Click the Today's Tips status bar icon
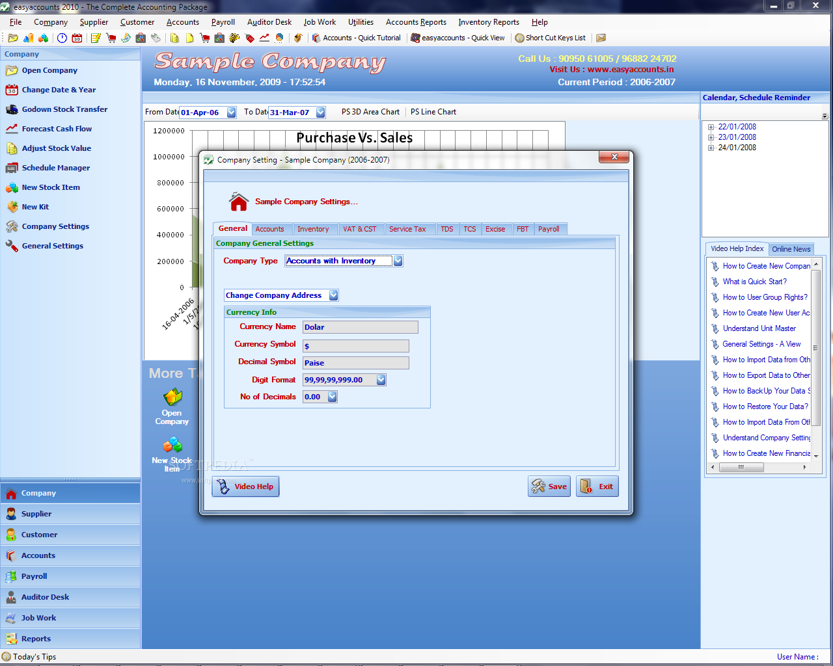The image size is (833, 666). point(7,657)
